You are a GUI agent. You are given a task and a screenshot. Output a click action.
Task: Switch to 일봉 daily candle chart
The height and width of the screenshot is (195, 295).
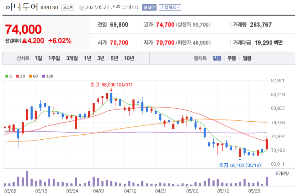pos(217,58)
